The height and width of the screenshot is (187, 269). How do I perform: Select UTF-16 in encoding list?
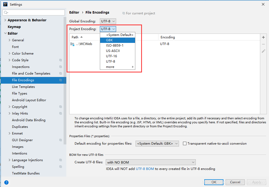(x=117, y=56)
